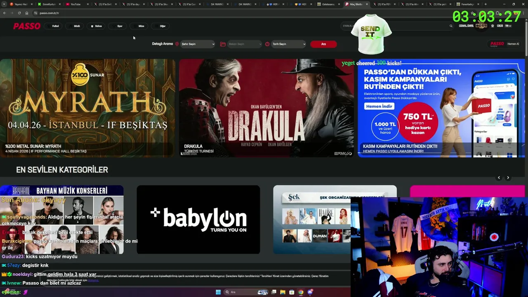Click the Chrome taskbar icon
The image size is (528, 297).
point(301,292)
